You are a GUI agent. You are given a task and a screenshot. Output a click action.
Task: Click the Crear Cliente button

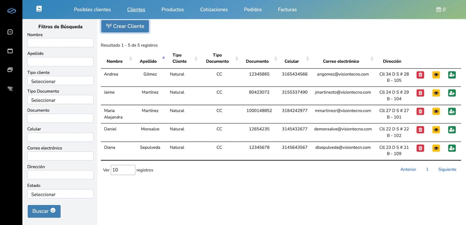[x=125, y=26]
